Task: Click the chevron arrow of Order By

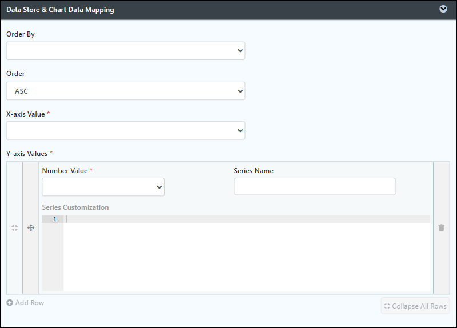Action: (240, 51)
